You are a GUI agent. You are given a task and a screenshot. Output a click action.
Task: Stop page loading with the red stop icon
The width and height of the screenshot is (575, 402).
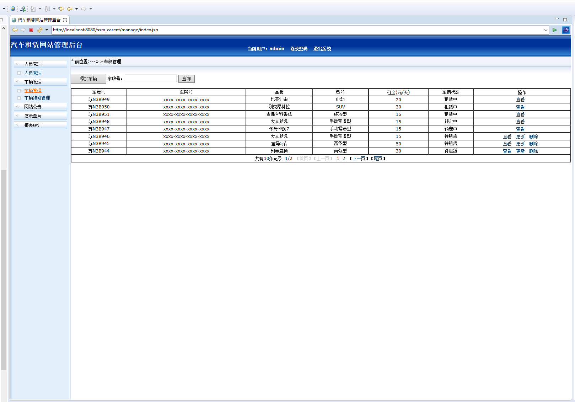(31, 30)
